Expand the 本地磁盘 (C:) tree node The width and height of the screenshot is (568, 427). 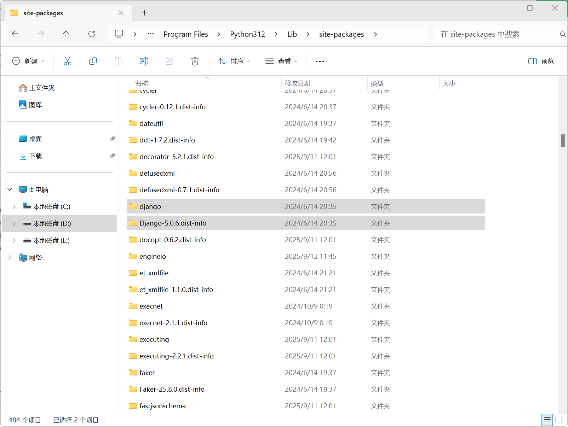click(x=14, y=206)
